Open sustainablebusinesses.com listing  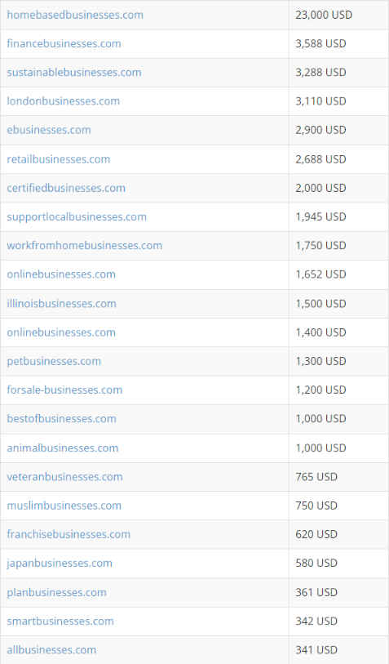coord(74,73)
